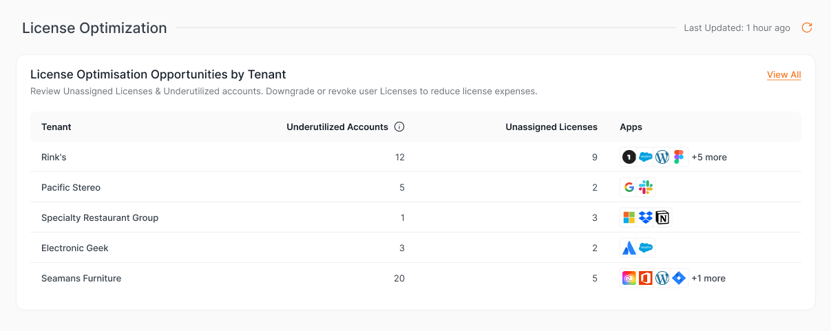Click the Tenant column header
This screenshot has width=831, height=331.
pos(56,127)
